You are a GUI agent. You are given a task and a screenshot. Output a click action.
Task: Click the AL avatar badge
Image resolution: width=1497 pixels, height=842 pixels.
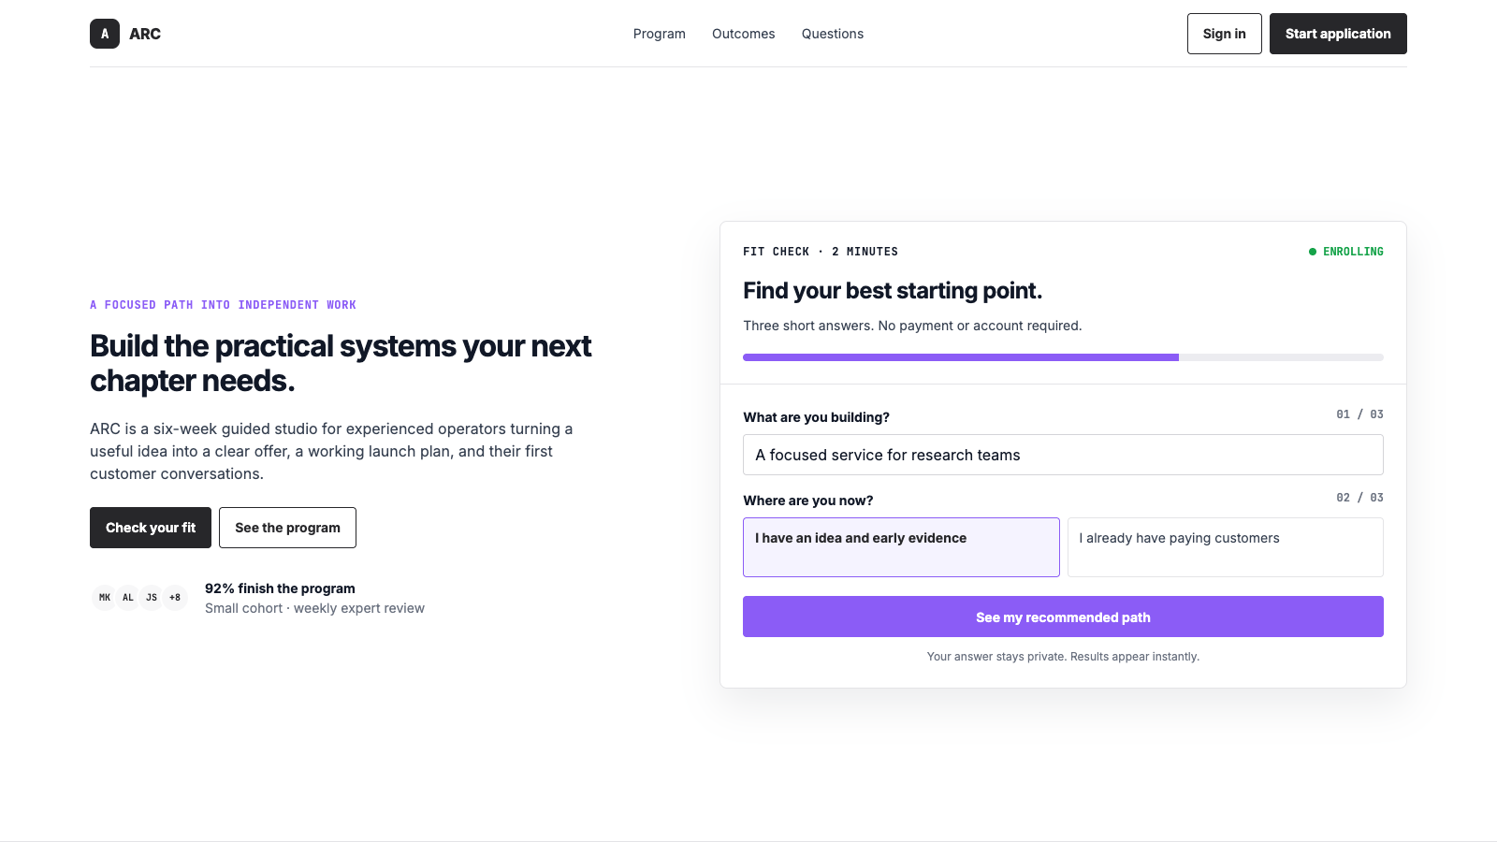tap(128, 597)
